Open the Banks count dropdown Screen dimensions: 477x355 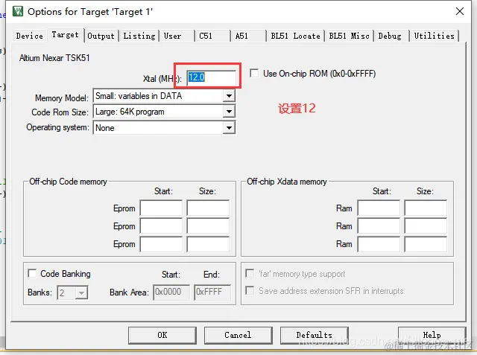(x=81, y=292)
